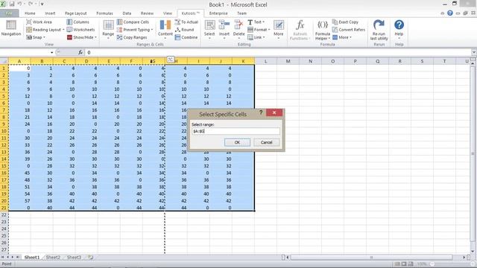Click the Paste Options smart tag near column H

click(171, 60)
